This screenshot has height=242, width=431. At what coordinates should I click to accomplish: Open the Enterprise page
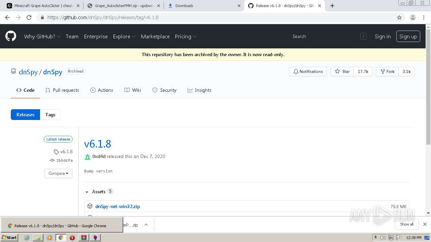pos(96,37)
